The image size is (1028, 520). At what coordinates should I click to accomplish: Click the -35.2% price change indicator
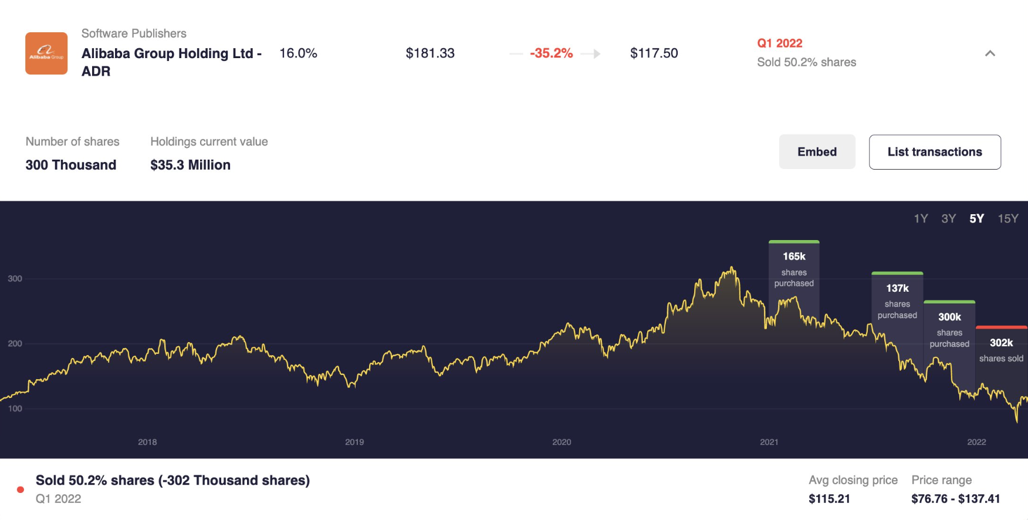551,53
